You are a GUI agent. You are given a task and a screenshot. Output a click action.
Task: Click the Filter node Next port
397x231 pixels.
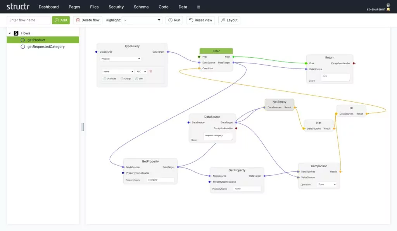point(233,57)
